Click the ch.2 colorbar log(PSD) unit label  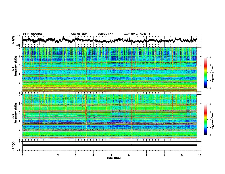[213, 121]
